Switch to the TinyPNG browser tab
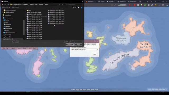The width and height of the screenshot is (169, 95). [111, 2]
